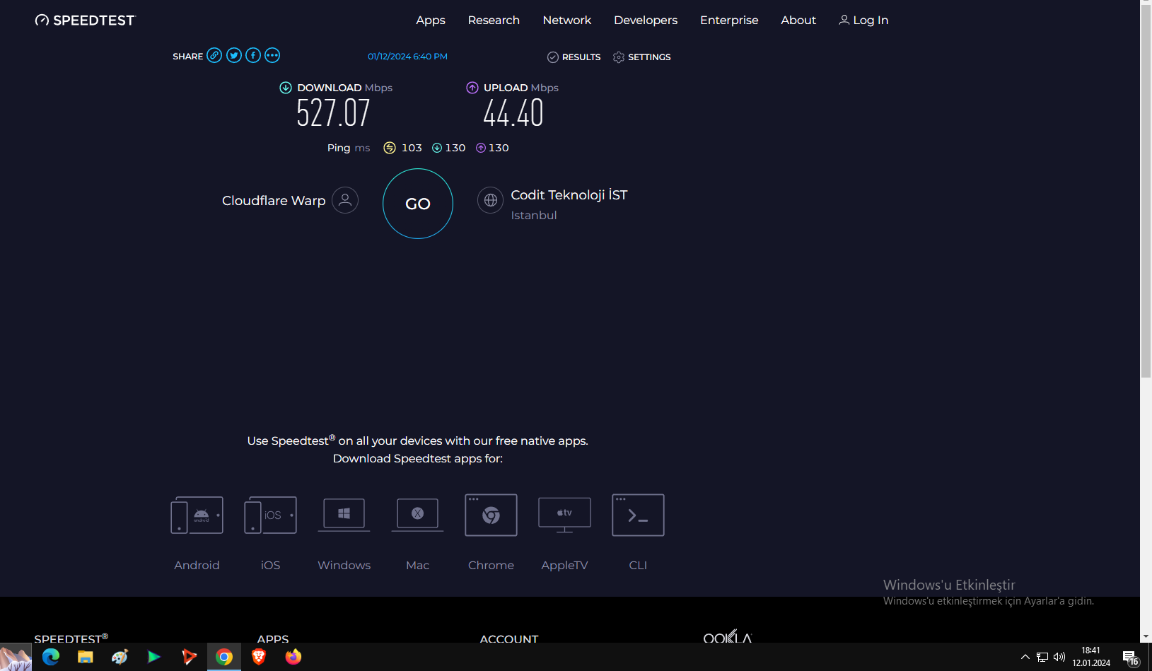The width and height of the screenshot is (1152, 671).
Task: Open the Paint palette app in taskbar
Action: 120,657
